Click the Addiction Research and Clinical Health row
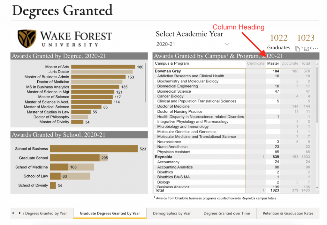This screenshot has width=327, height=225. click(x=232, y=76)
